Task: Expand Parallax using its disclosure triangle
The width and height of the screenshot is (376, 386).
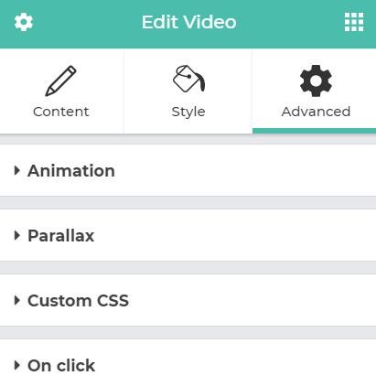Action: [x=17, y=235]
